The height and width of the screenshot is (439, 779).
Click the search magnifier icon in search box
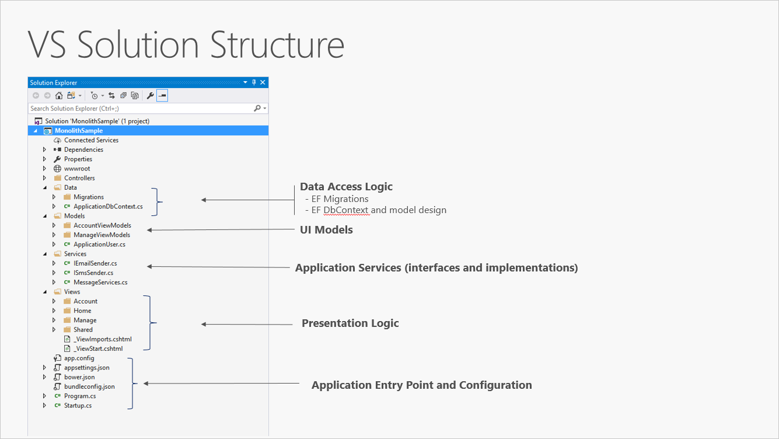257,108
